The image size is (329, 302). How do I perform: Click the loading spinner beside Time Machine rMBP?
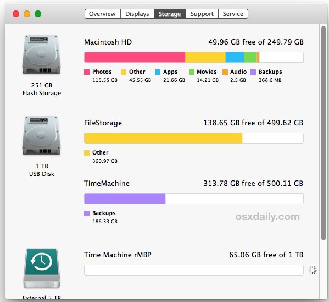point(313,270)
